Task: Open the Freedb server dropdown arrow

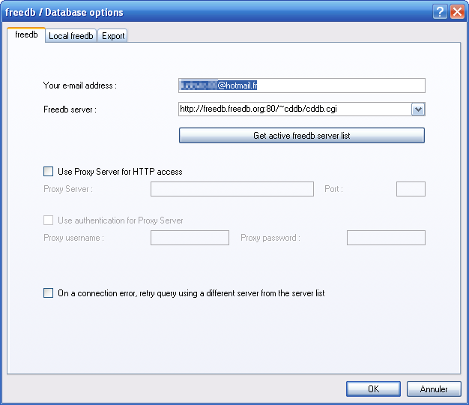Action: click(x=418, y=109)
